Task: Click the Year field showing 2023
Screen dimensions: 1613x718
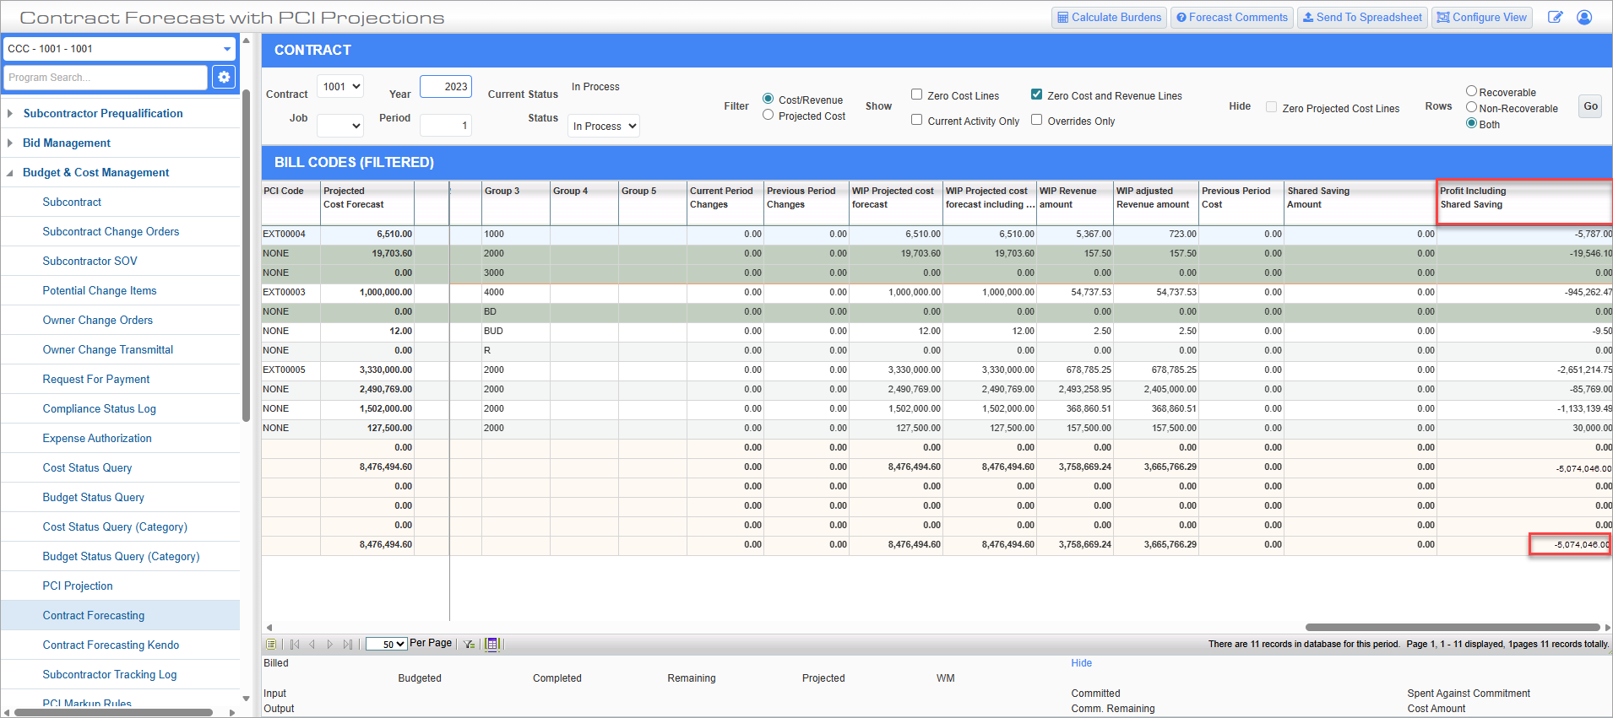Action: (446, 86)
